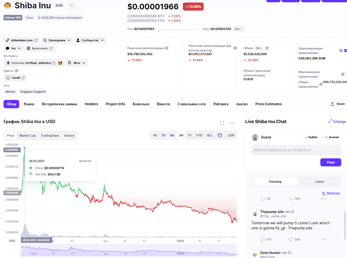This screenshot has width=347, height=258.
Task: Click the Share button
Action: point(337,104)
